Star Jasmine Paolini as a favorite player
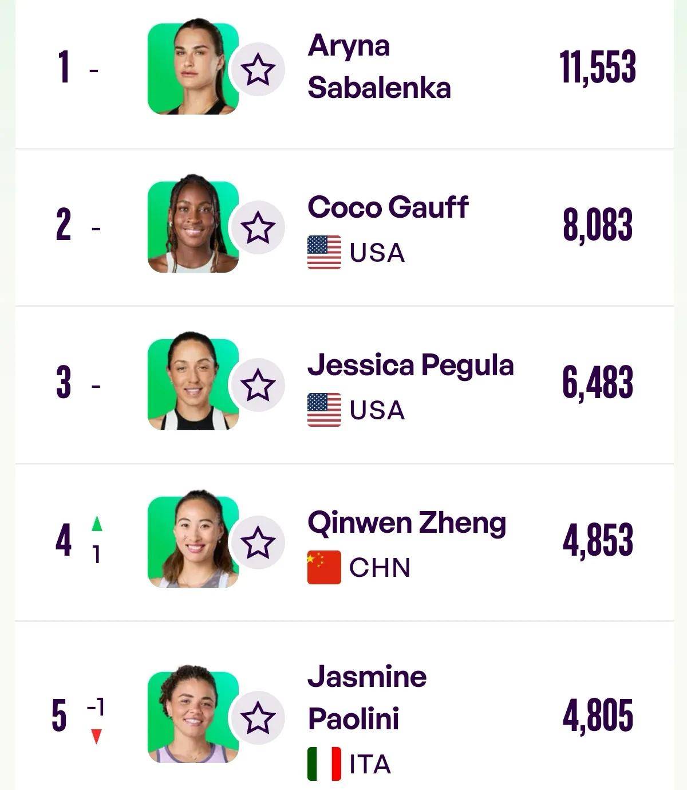Viewport: 687px width, 790px height. 258,718
